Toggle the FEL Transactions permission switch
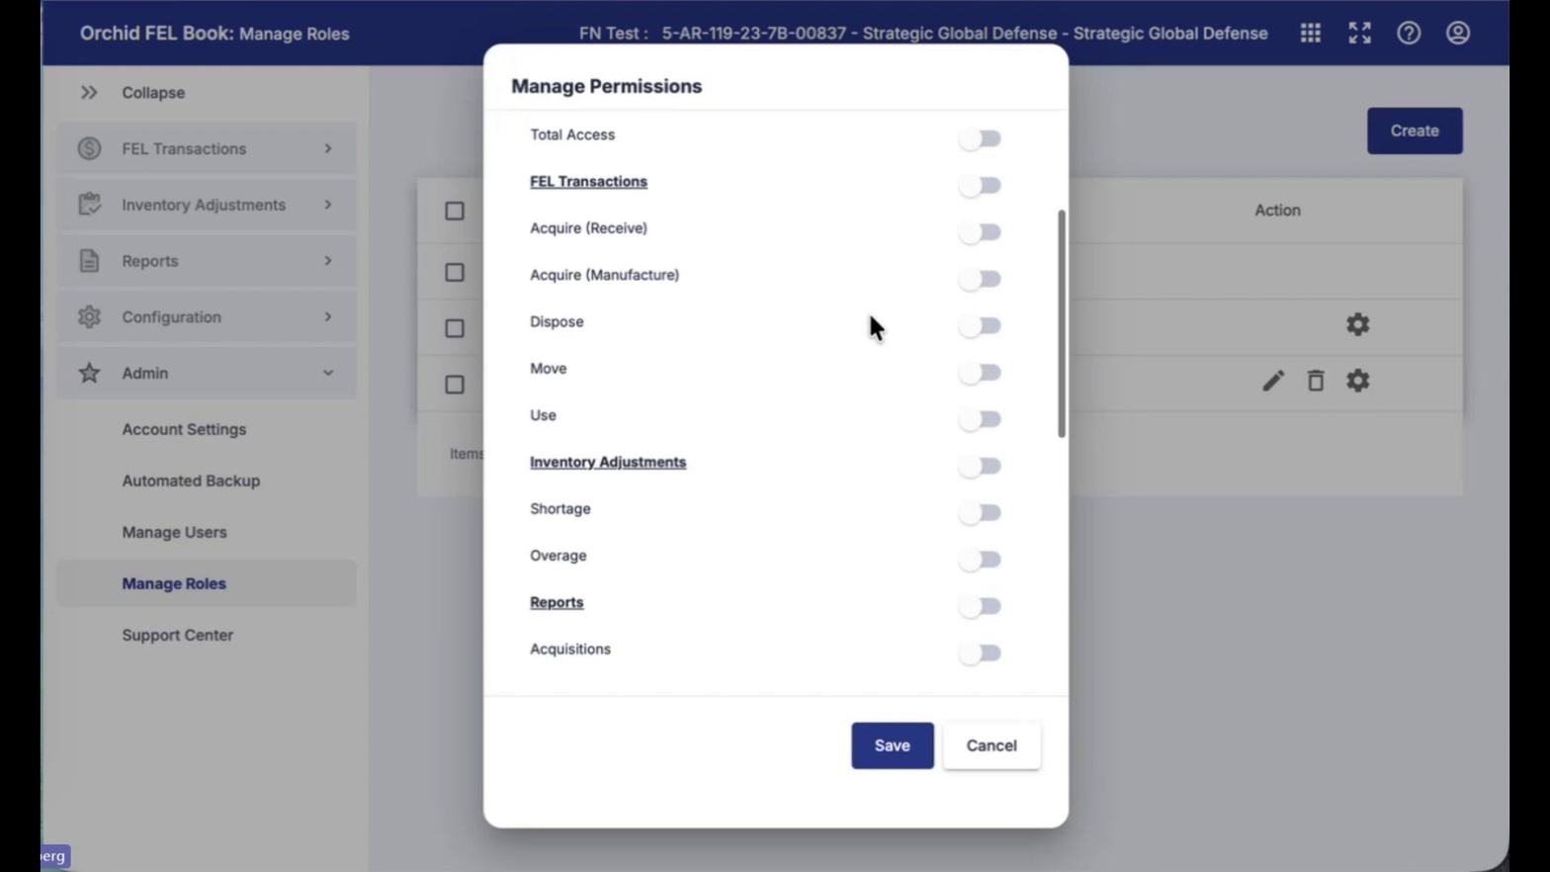The width and height of the screenshot is (1550, 872). tap(980, 185)
